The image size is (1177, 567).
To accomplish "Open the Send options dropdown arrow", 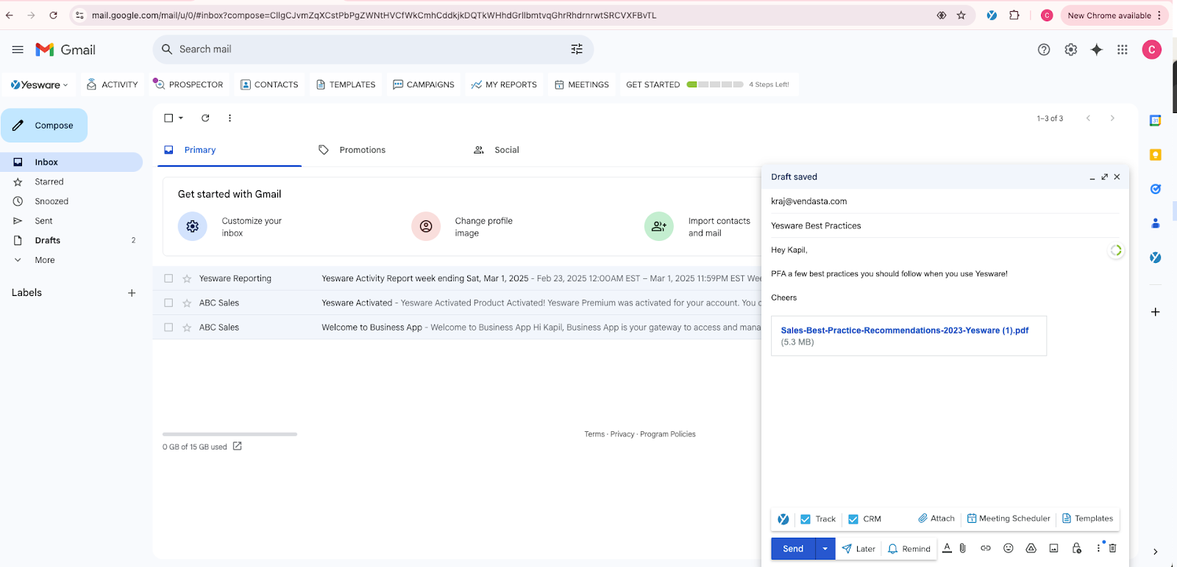I will [x=825, y=549].
